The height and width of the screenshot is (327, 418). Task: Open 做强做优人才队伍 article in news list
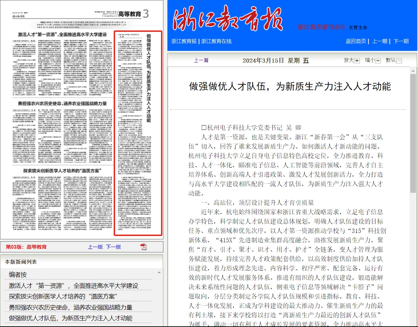pos(70,318)
